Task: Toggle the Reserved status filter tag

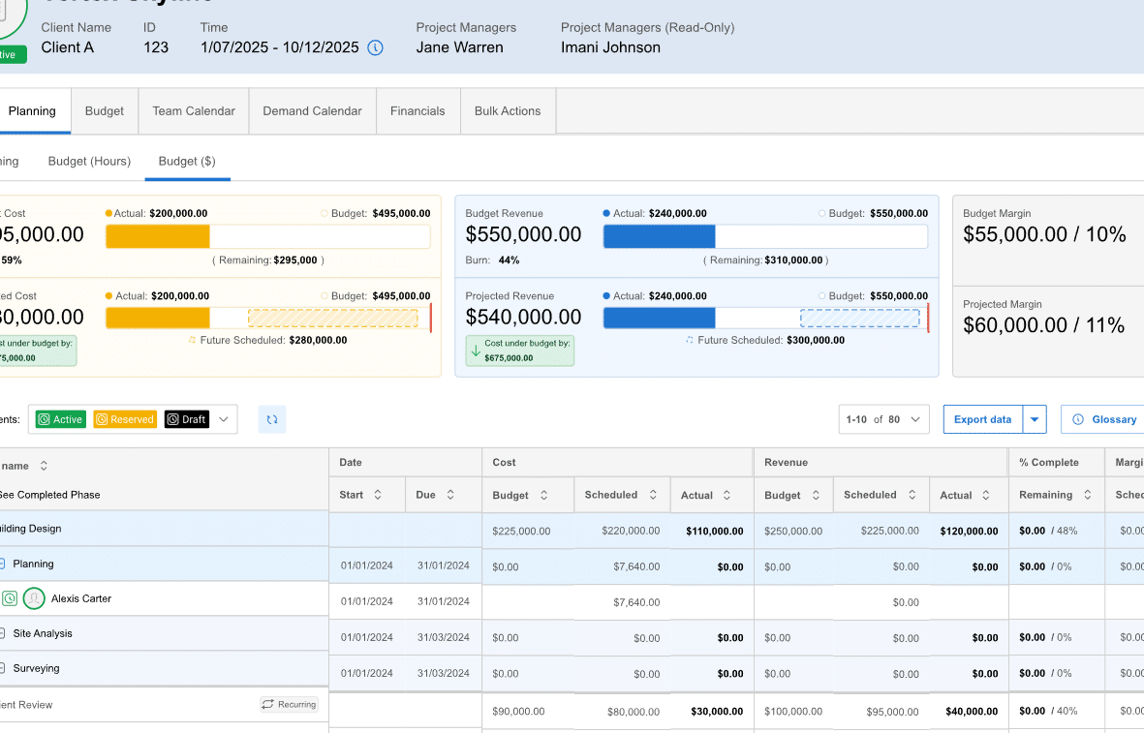Action: [x=125, y=419]
